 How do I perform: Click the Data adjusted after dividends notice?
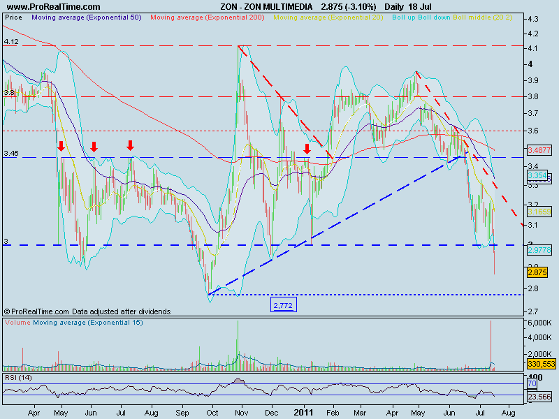click(x=121, y=311)
